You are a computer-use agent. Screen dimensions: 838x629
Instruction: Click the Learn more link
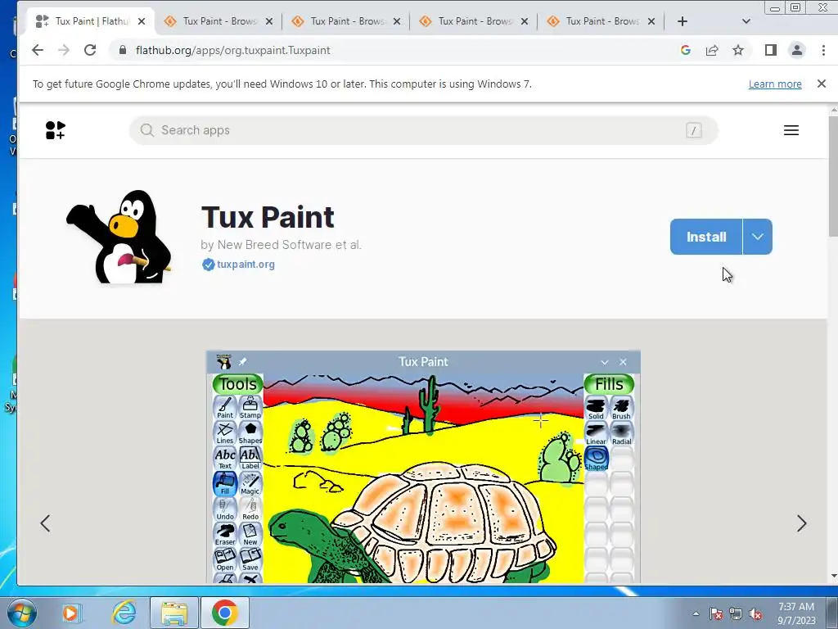point(775,84)
